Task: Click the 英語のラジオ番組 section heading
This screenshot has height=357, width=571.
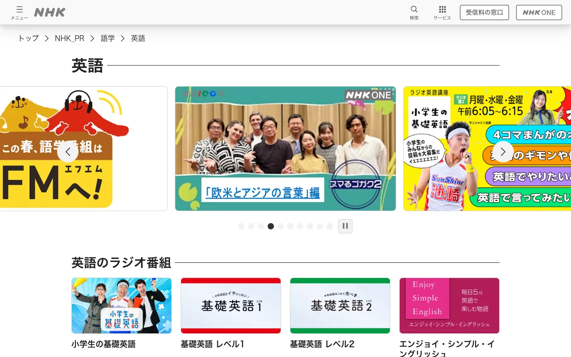Action: (121, 263)
